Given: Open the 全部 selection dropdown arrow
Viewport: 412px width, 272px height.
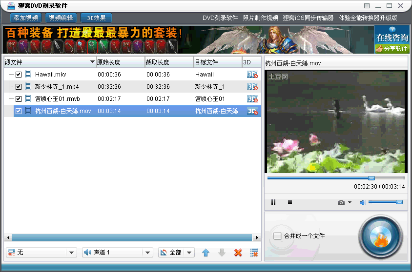Looking at the screenshot, I should pyautogui.click(x=189, y=253).
